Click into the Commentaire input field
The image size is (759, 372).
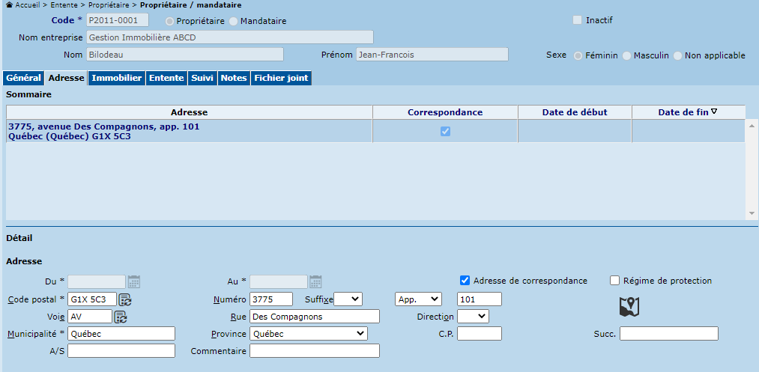314,350
